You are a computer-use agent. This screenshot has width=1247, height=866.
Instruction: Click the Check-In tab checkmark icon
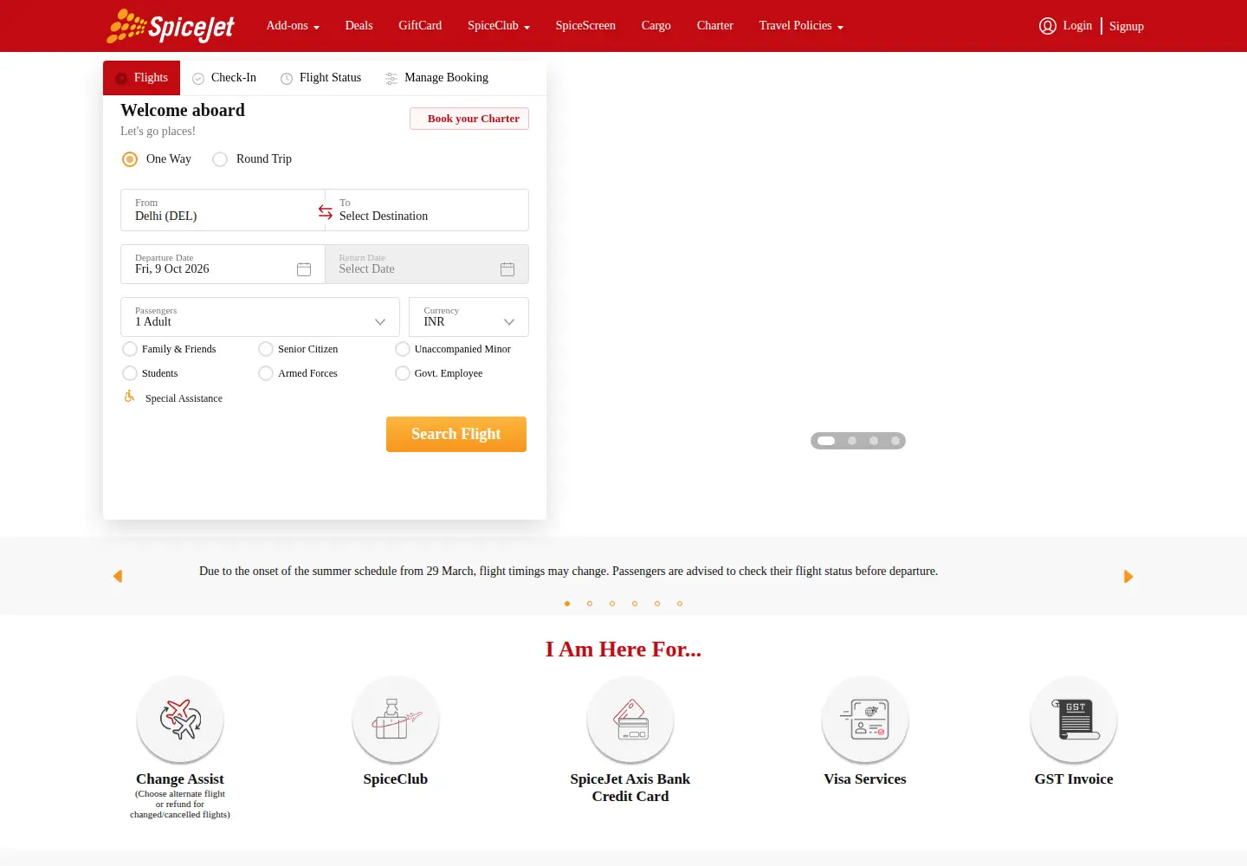tap(198, 79)
